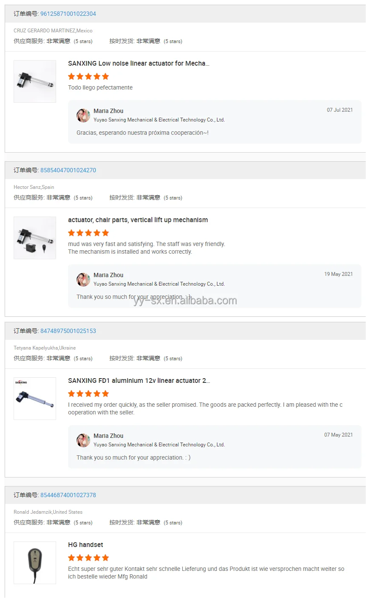Image resolution: width=370 pixels, height=602 pixels.
Task: Click Maria Zhou's avatar in 07 May reply
Action: coord(83,440)
